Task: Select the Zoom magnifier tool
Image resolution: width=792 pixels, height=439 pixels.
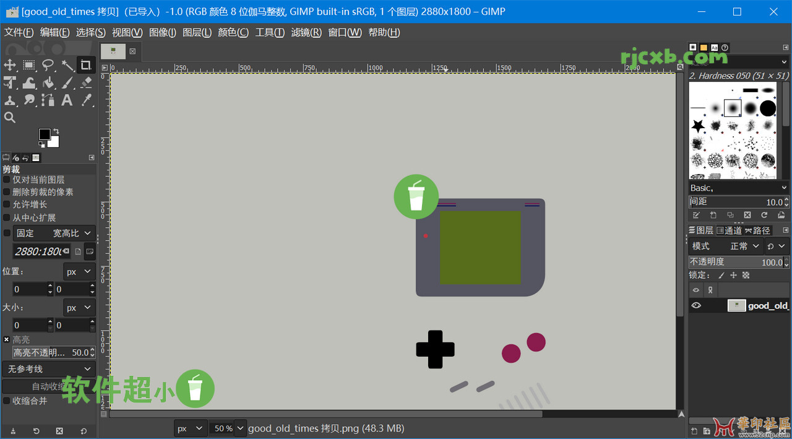Action: point(10,117)
